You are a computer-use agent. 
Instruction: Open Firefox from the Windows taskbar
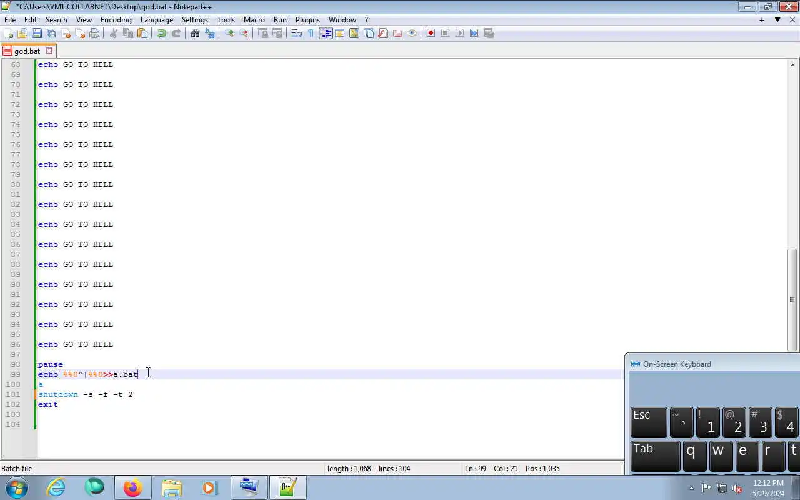(x=132, y=487)
